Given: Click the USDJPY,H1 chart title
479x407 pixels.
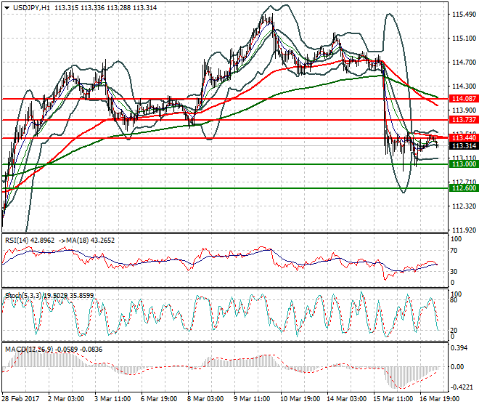Looking at the screenshot, I should pos(31,8).
